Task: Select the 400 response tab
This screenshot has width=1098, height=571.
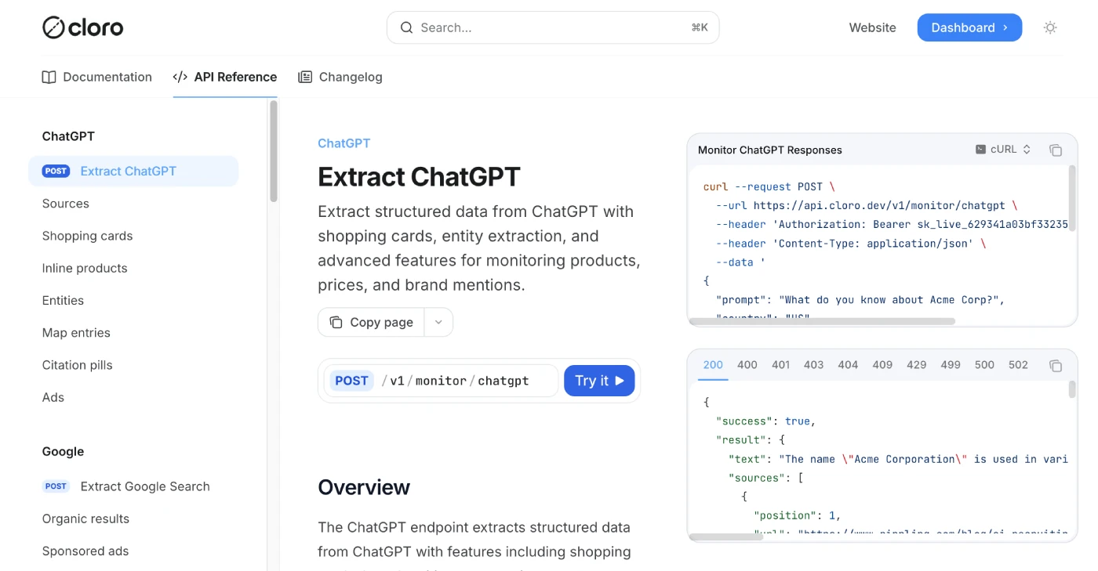Action: (x=747, y=365)
